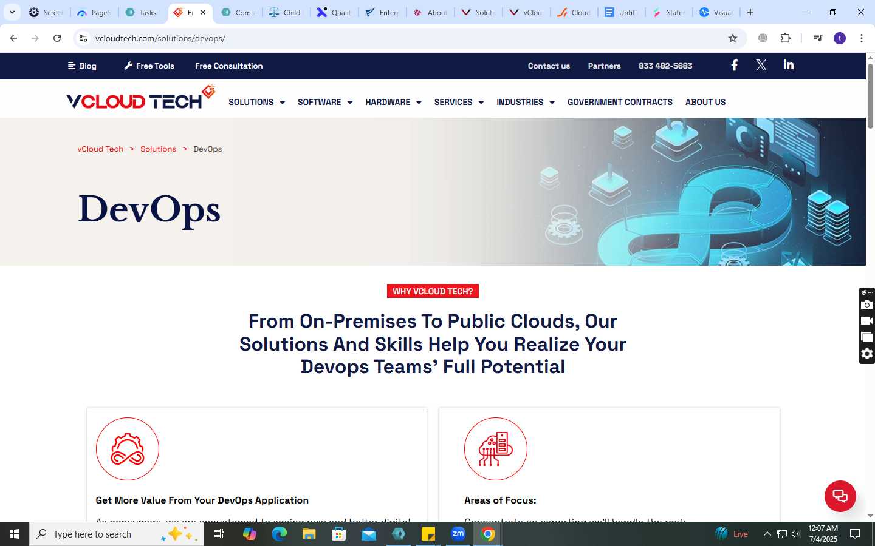The height and width of the screenshot is (546, 875).
Task: Open the X (Twitter) social icon
Action: coord(761,66)
